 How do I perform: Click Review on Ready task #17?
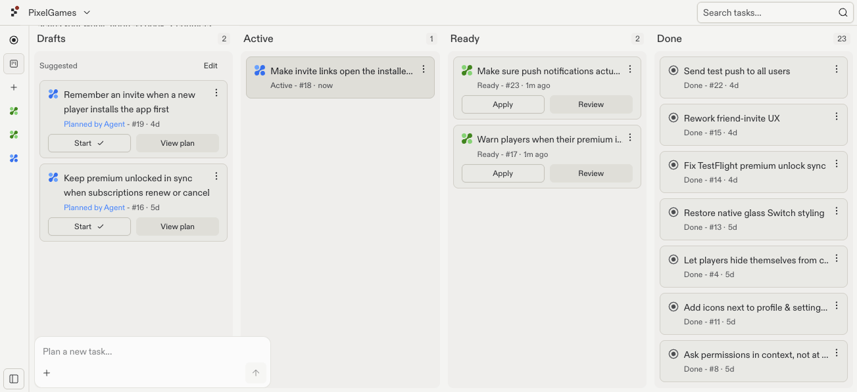point(591,173)
